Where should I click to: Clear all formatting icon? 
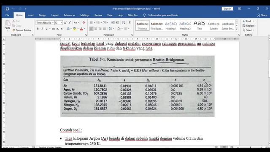(84, 22)
